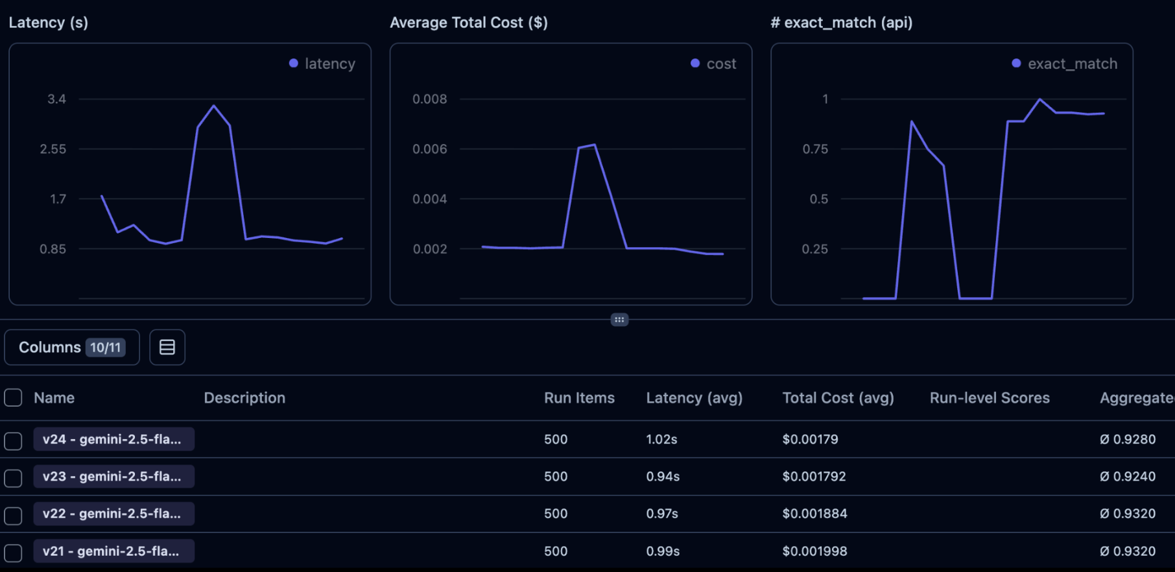The height and width of the screenshot is (572, 1175).
Task: Click the Run Items column header
Action: tap(579, 398)
